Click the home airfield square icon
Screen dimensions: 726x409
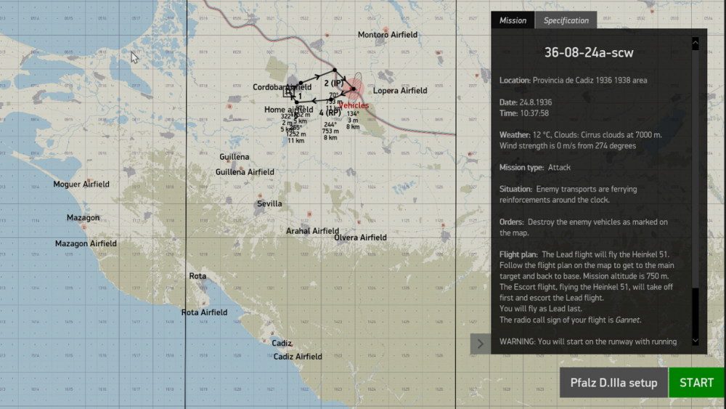coord(289,92)
